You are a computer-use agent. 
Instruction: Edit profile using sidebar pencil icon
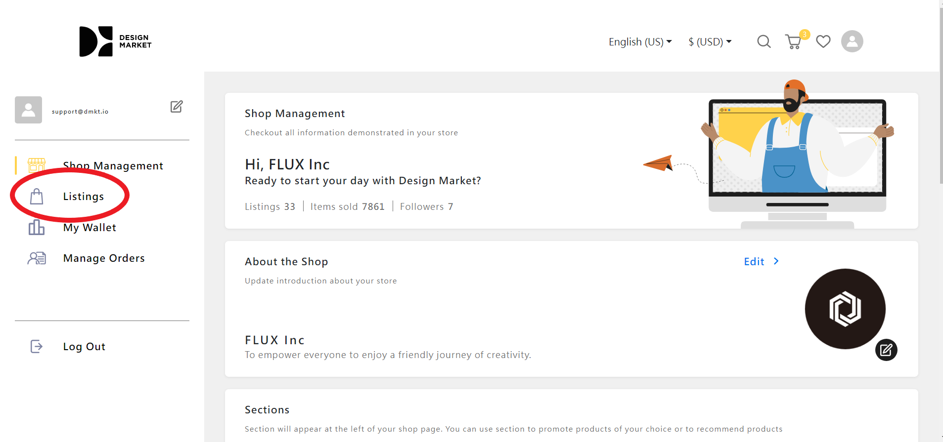coord(177,107)
